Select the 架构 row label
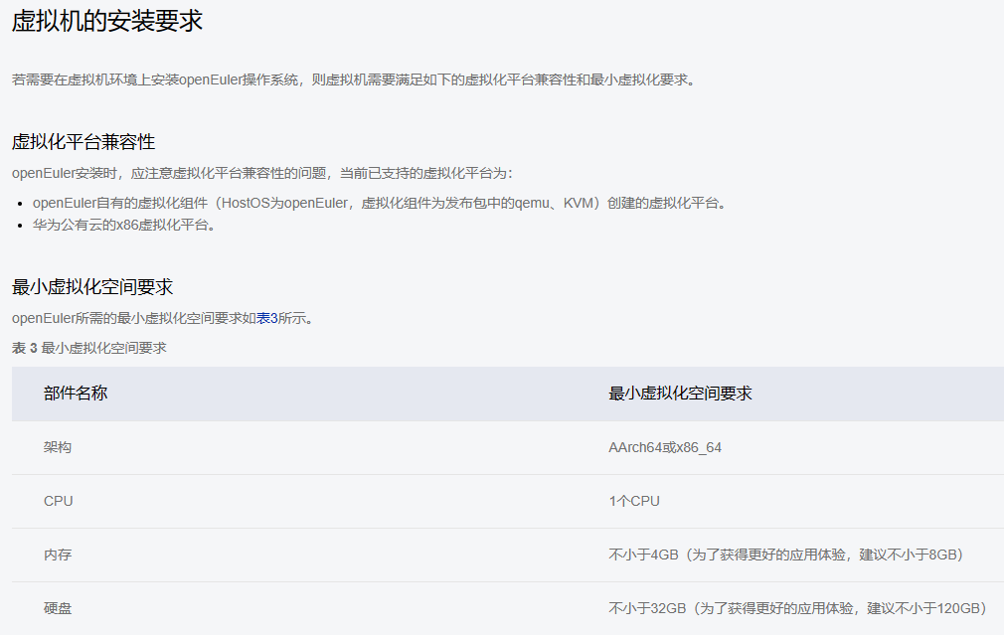This screenshot has height=635, width=1004. click(58, 447)
